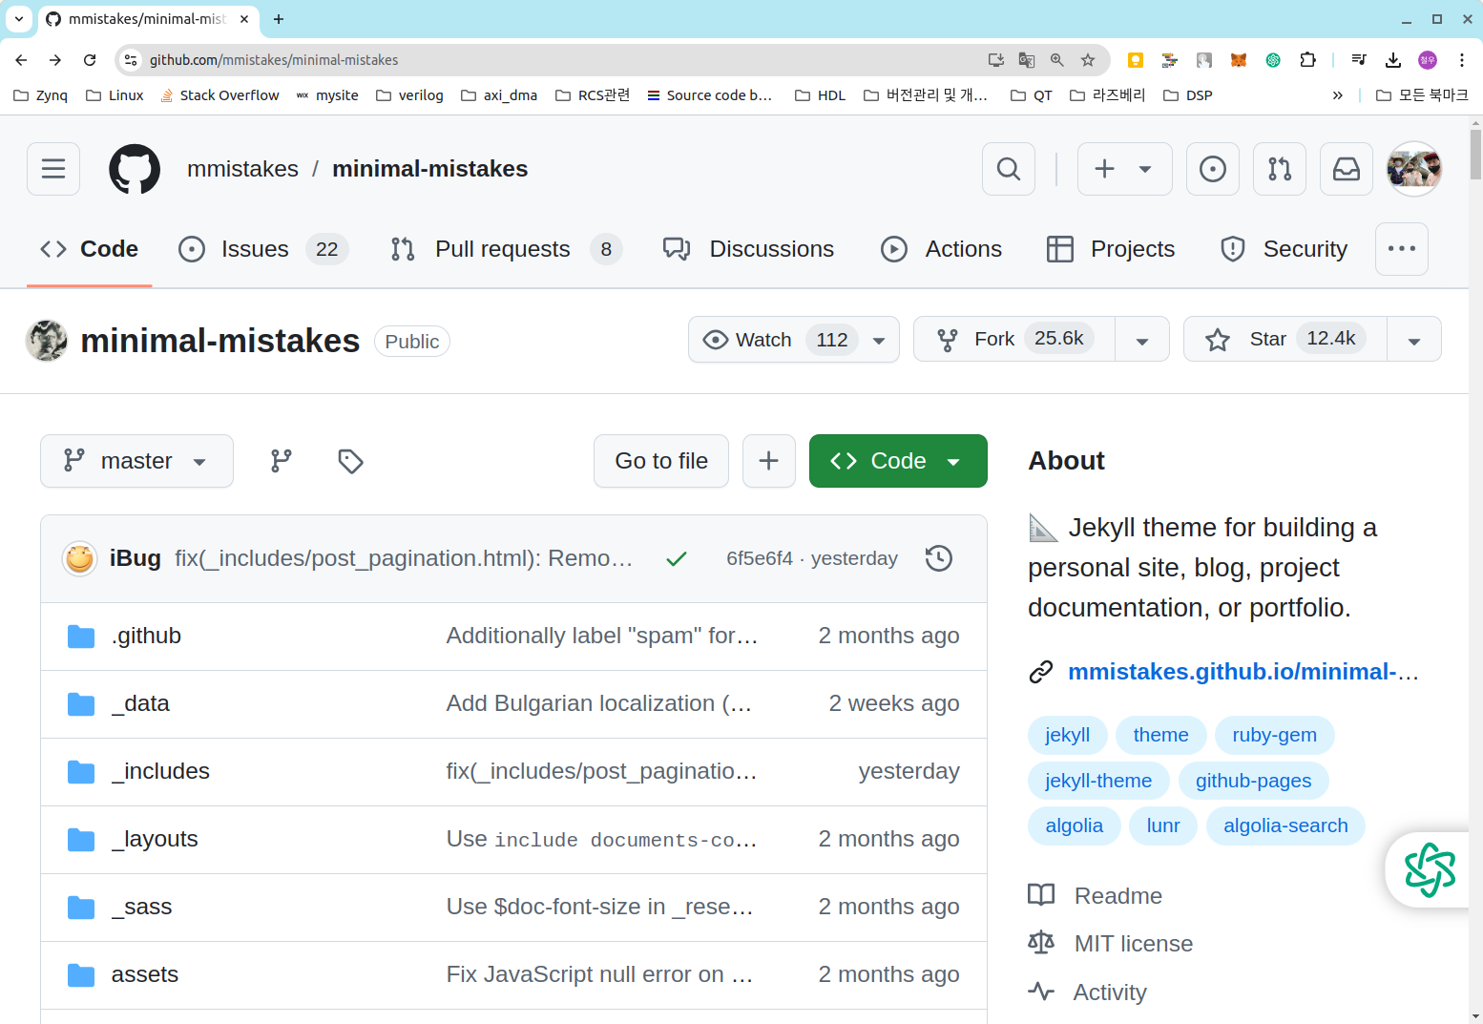Show repository tags icon
1483x1024 pixels.
(350, 461)
